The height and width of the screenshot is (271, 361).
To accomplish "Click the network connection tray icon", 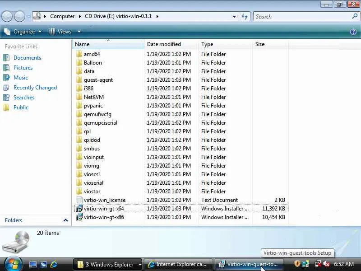I will [318, 264].
